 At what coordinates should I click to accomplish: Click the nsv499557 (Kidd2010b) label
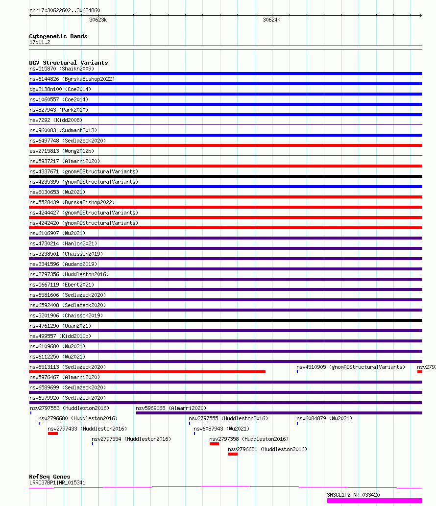(x=60, y=336)
